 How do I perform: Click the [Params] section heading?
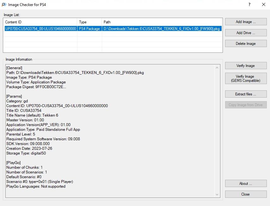click(14, 96)
